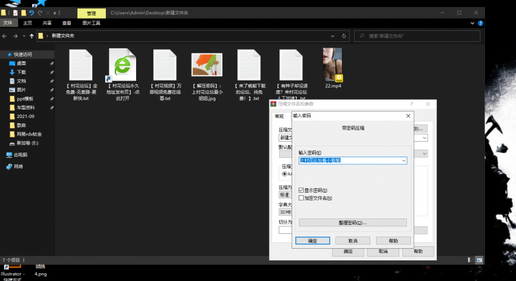
Task: Click the Back navigation arrow
Action: [6, 35]
